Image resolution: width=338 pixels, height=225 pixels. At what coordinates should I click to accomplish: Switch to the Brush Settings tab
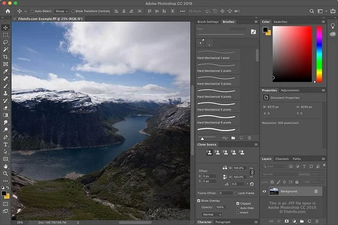click(x=208, y=22)
